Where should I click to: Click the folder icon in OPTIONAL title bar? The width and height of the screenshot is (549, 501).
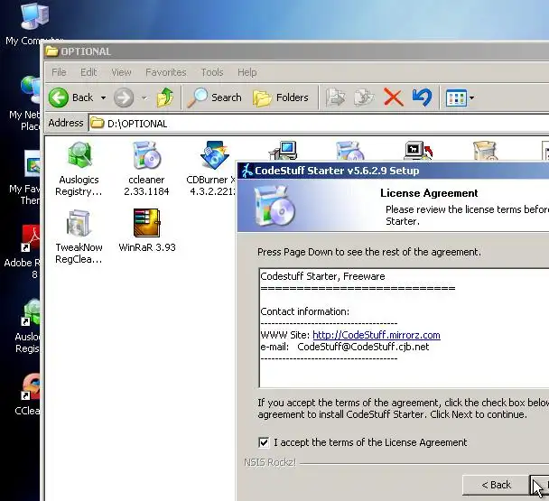[51, 51]
